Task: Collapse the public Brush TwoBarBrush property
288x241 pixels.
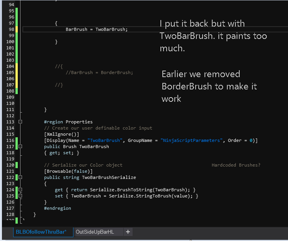Action: (20, 147)
